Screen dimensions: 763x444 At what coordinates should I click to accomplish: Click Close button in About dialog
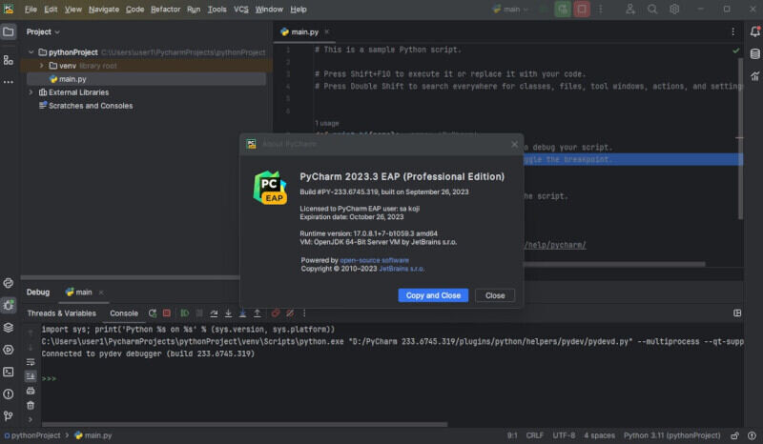pyautogui.click(x=495, y=295)
